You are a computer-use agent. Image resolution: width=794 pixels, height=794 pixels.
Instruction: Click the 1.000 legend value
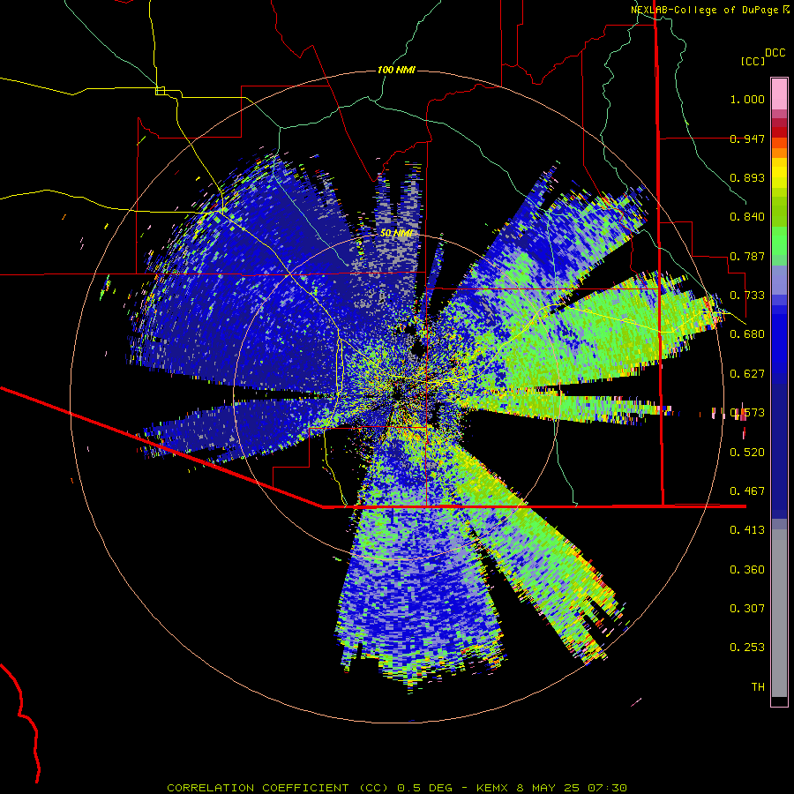coord(747,99)
